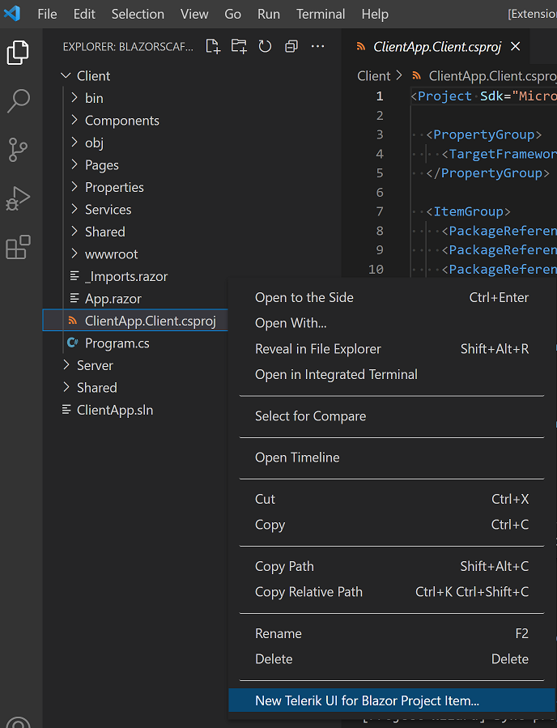Place cursor on the ItemGroup tag
557x728 pixels.
[x=468, y=211]
